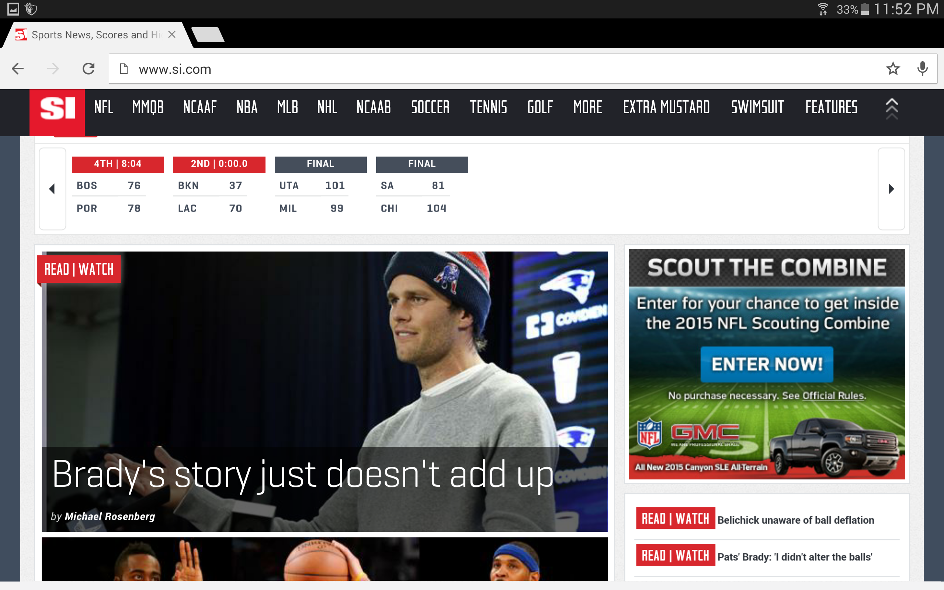Screen dimensions: 944x590
Task: Select the EXTRA MUSTARD tab
Action: (x=666, y=107)
